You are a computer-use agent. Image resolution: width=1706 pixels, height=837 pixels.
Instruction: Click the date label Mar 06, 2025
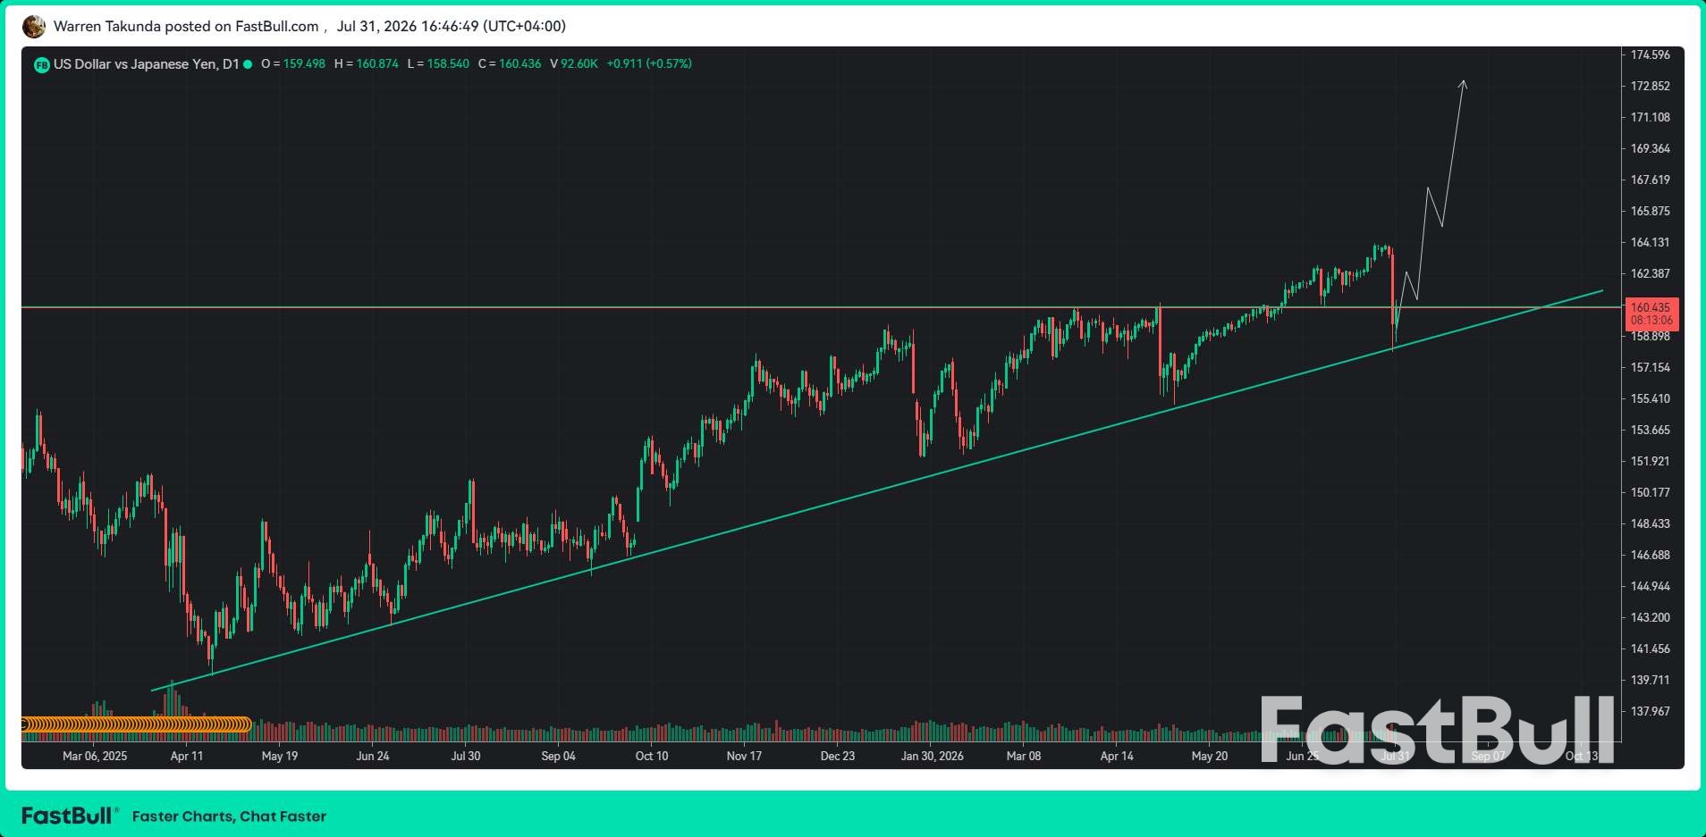(95, 757)
